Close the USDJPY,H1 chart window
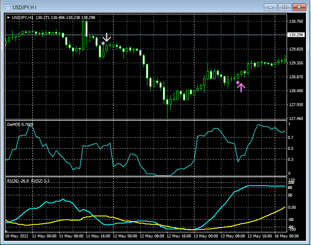311x245 pixels. point(299,7)
